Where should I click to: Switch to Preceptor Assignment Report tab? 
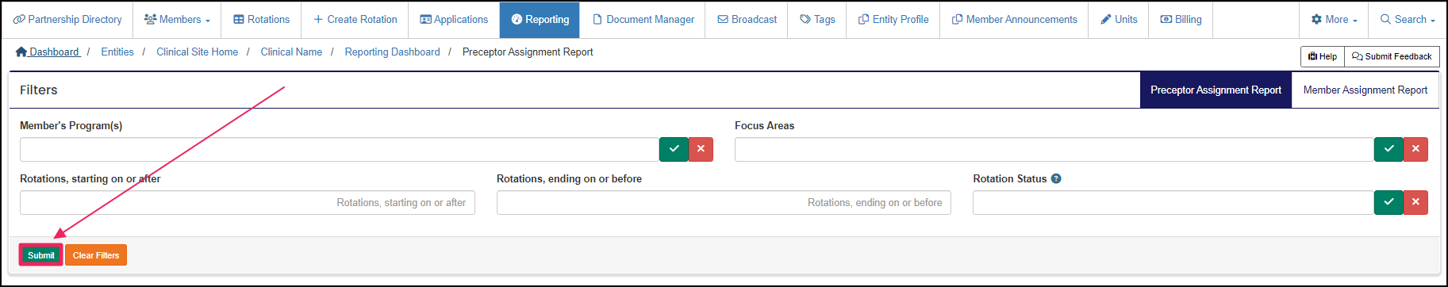(1216, 90)
